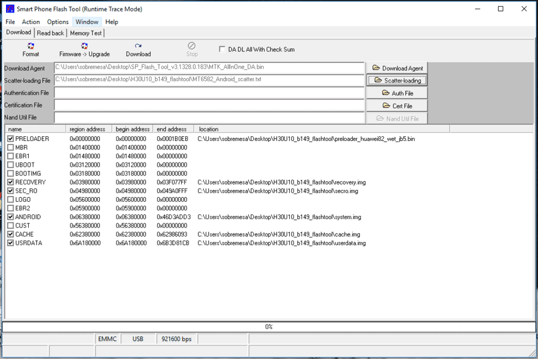The image size is (538, 359).
Task: Enable DA DL All With Check Sum
Action: coord(222,49)
